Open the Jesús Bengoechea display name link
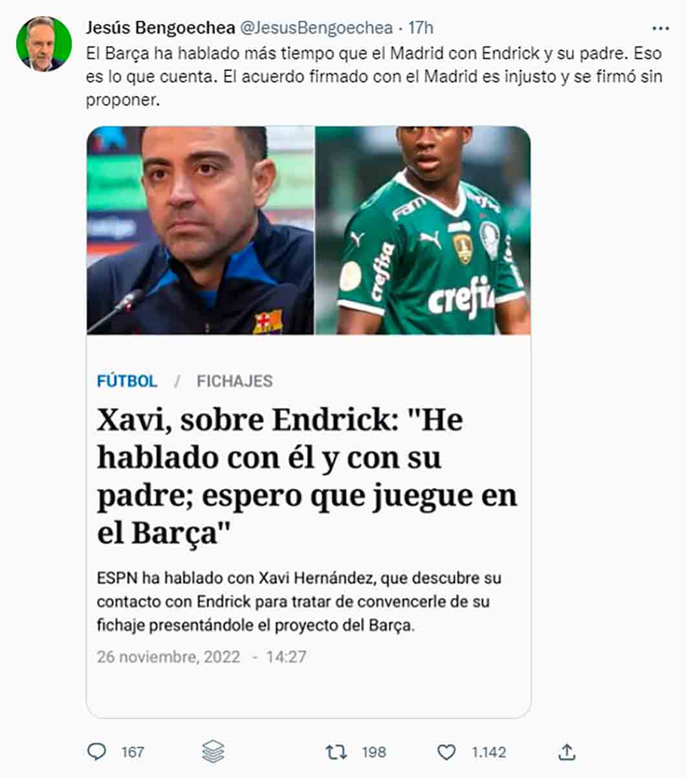The width and height of the screenshot is (687, 777). (x=160, y=28)
